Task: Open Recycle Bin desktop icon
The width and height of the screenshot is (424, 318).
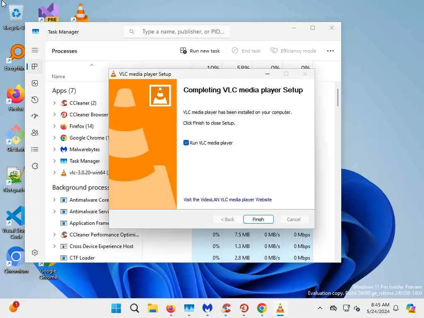Action: 15,17
